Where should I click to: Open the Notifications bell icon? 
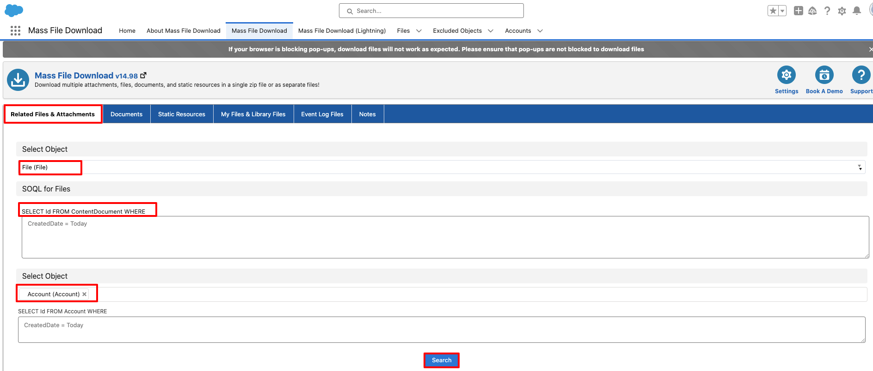857,11
